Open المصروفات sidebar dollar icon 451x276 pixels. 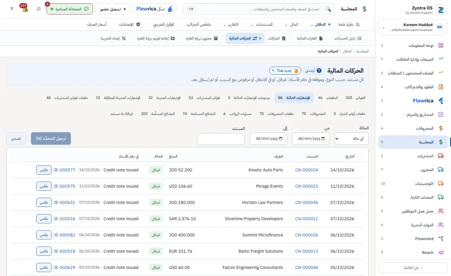pos(441,128)
